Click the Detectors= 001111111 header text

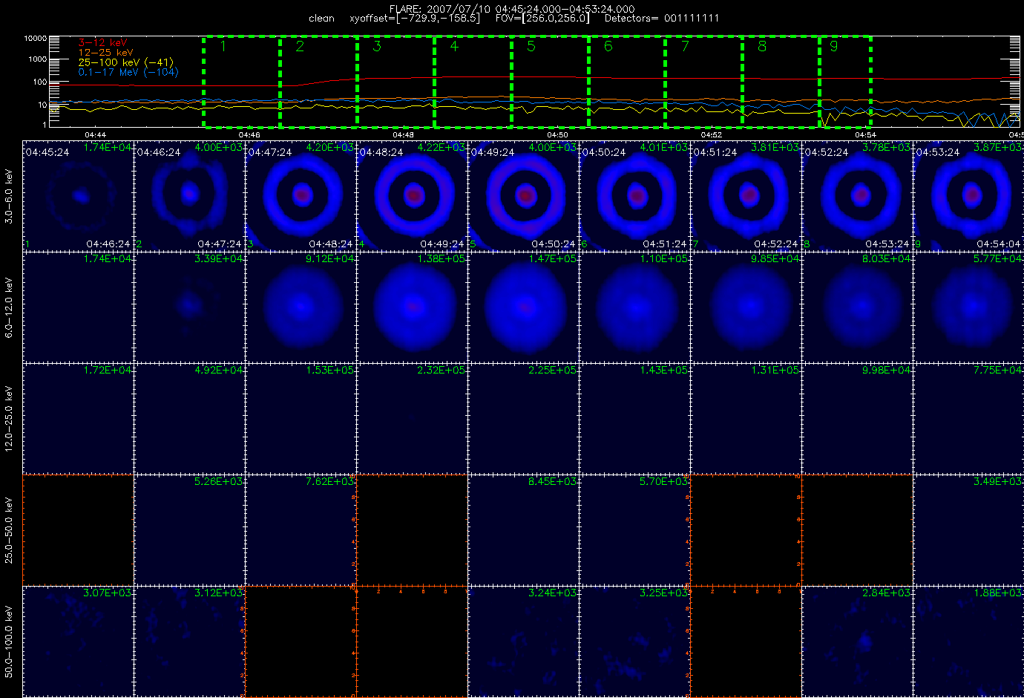click(x=662, y=19)
